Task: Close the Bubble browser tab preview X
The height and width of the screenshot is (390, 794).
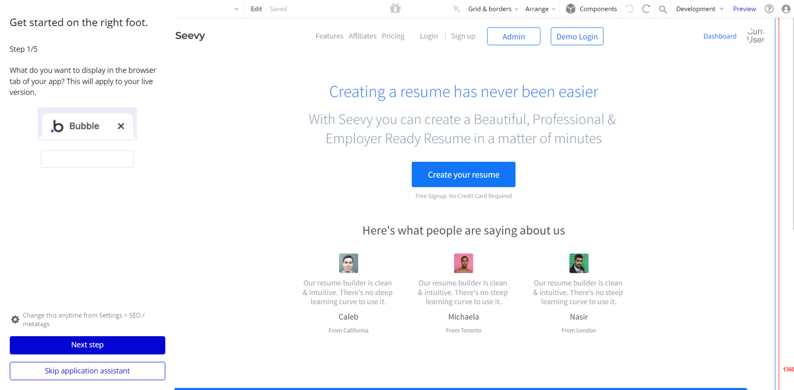Action: point(121,126)
